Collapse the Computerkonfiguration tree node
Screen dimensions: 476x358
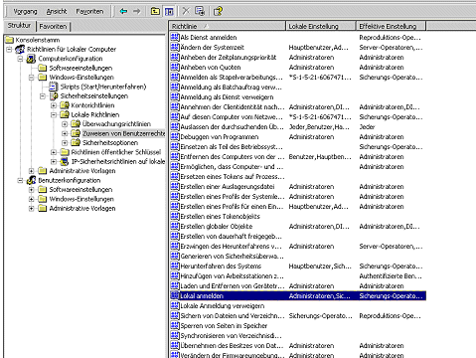point(21,59)
